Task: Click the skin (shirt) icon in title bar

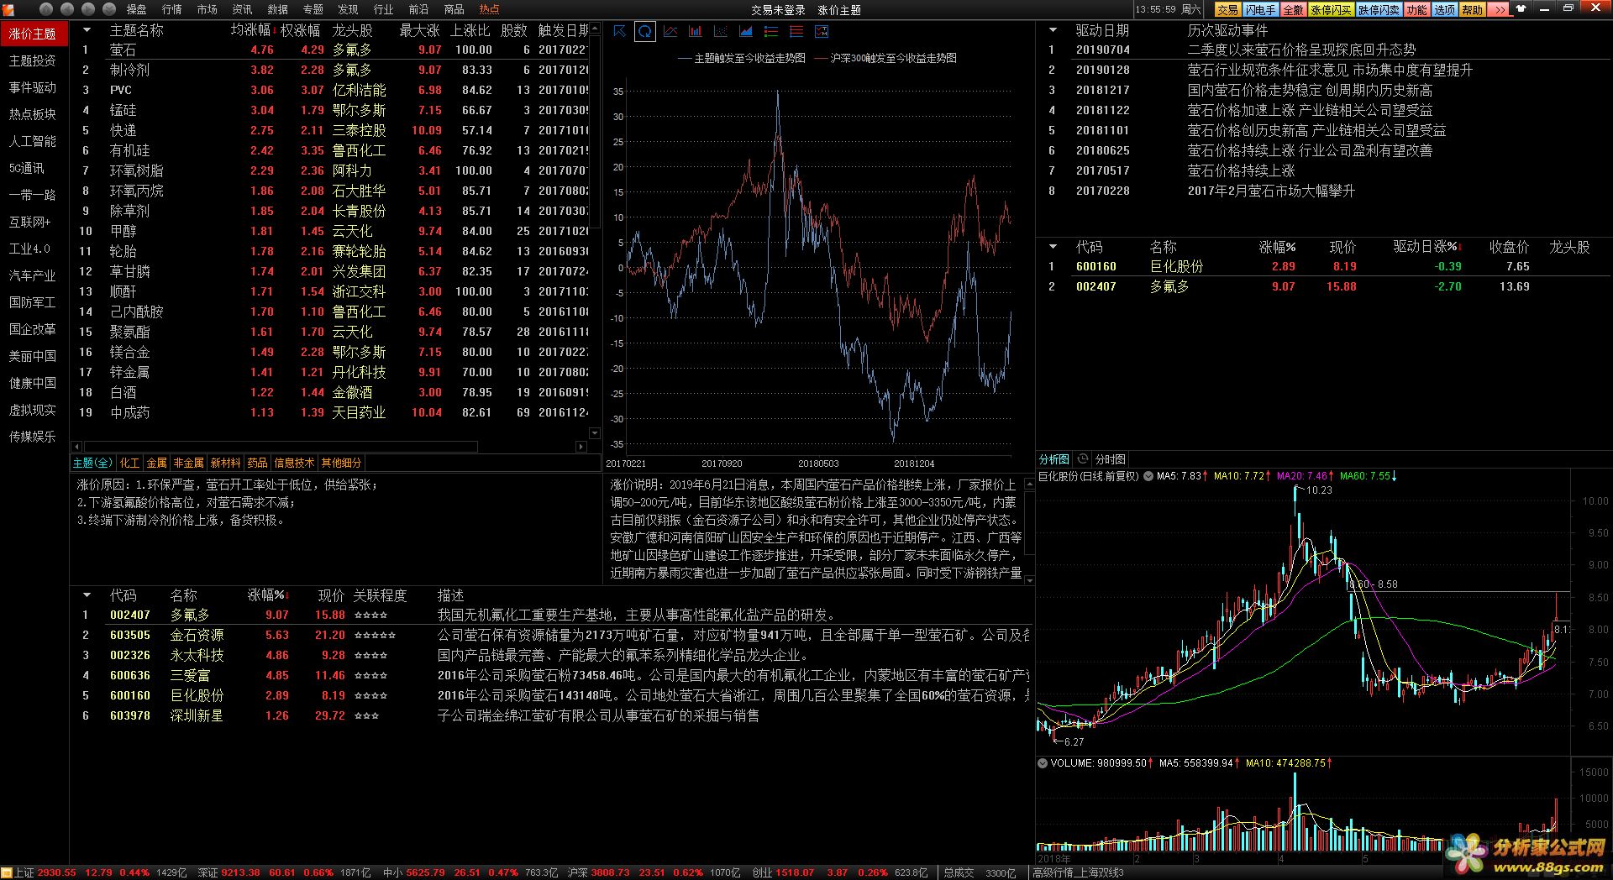Action: [1521, 8]
